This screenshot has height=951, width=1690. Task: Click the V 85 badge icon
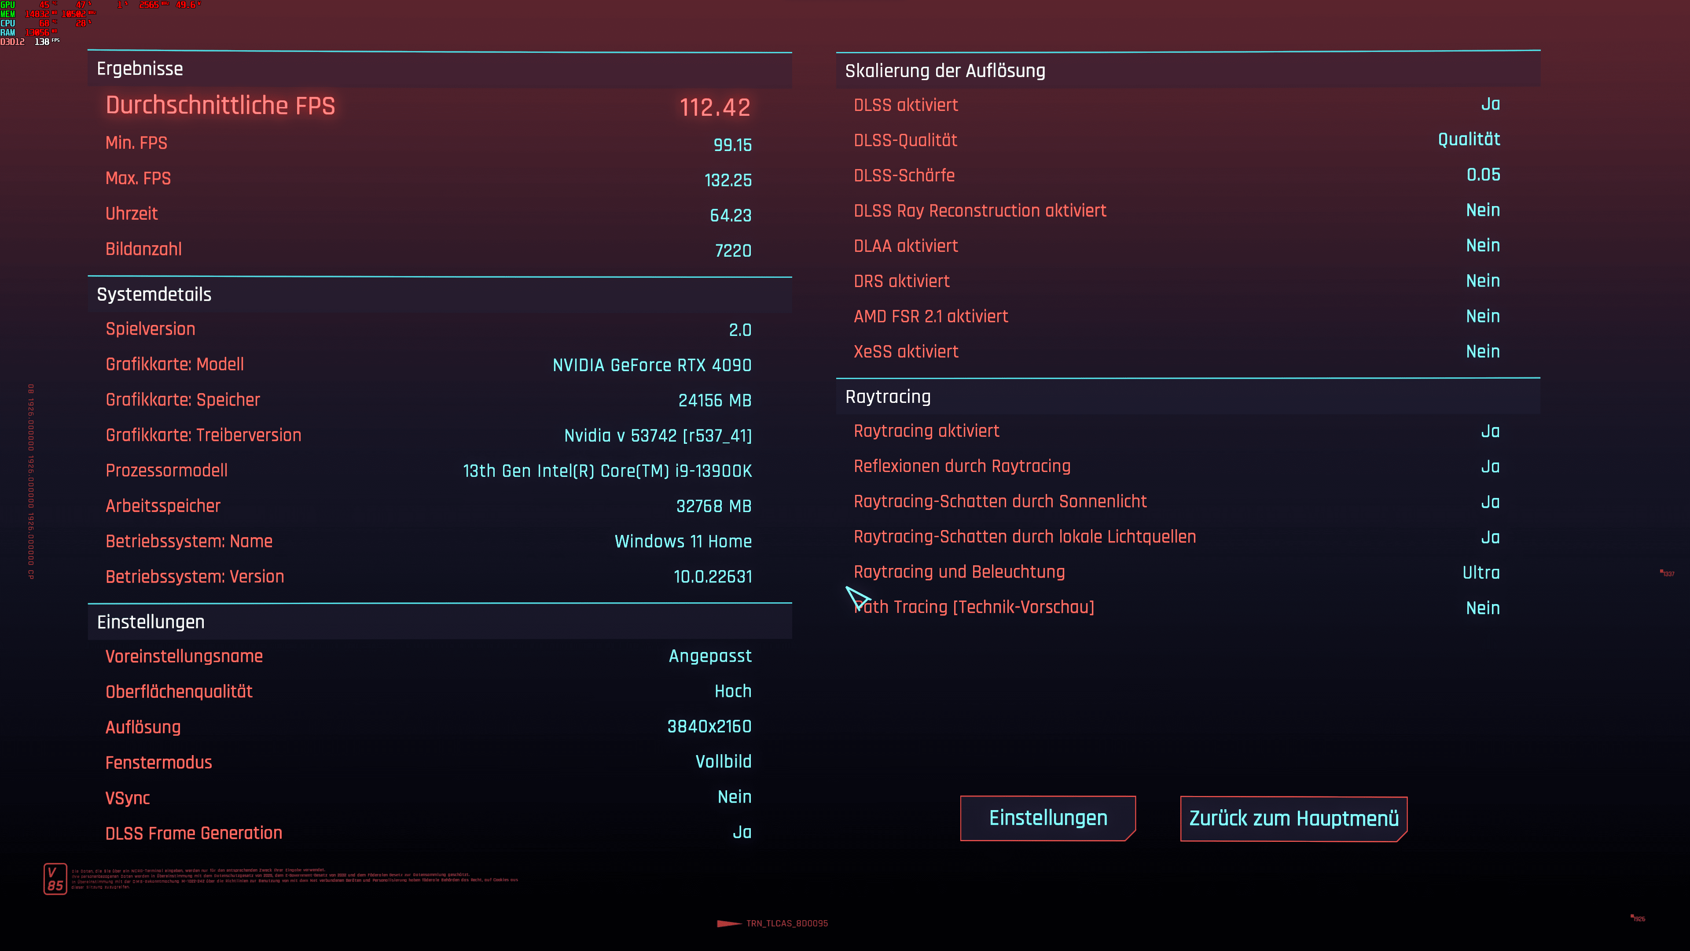coord(55,879)
